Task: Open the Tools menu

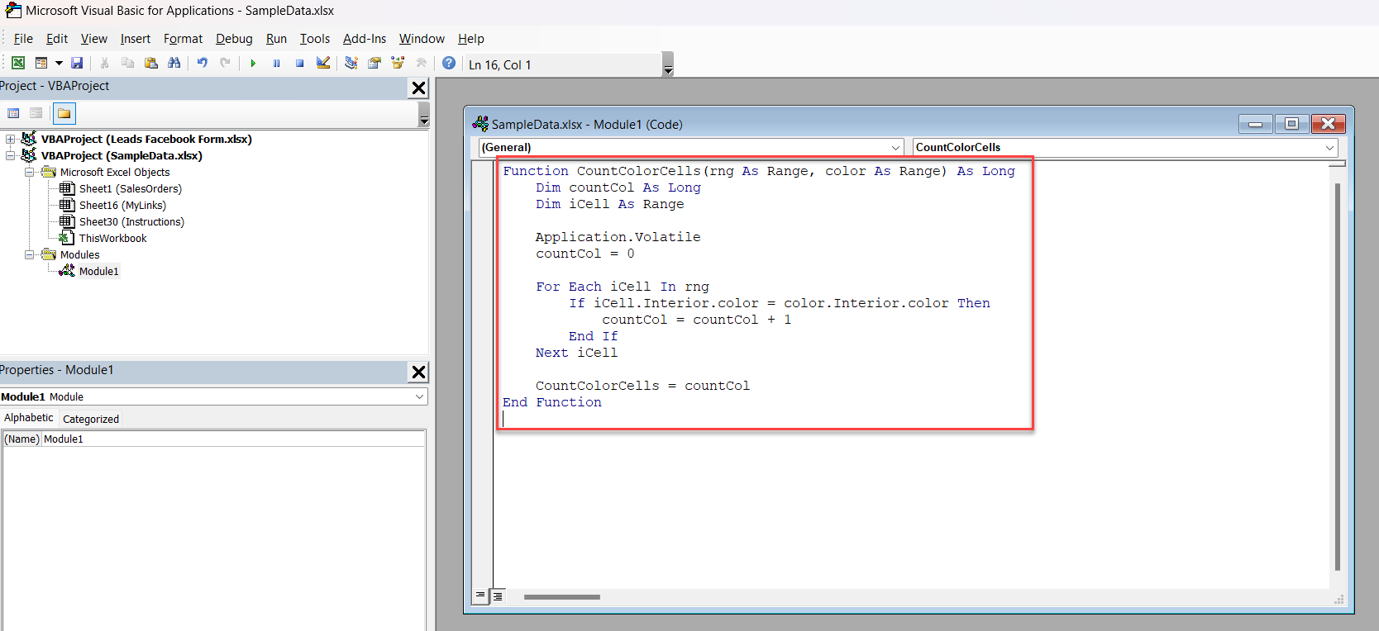Action: [314, 39]
